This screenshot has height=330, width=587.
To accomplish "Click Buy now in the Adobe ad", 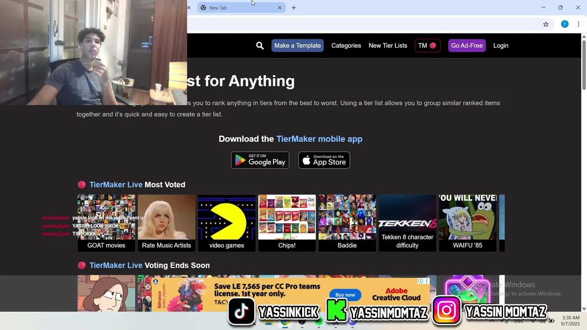I will [345, 295].
